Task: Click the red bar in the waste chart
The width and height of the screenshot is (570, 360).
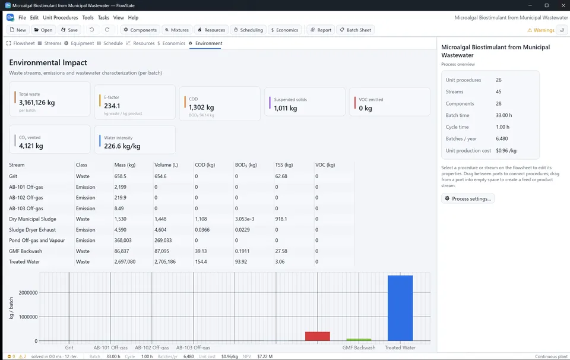Action: pos(317,336)
